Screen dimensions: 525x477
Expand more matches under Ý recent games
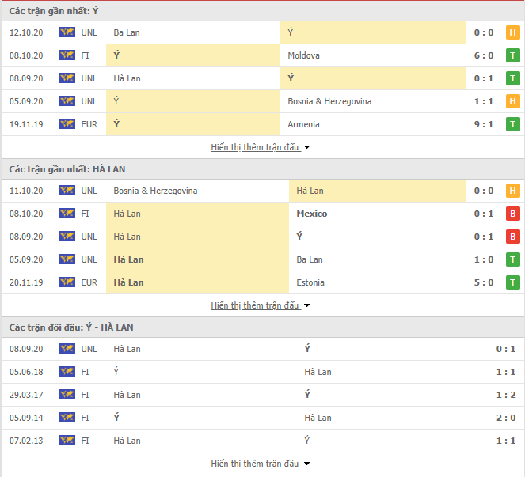click(261, 147)
